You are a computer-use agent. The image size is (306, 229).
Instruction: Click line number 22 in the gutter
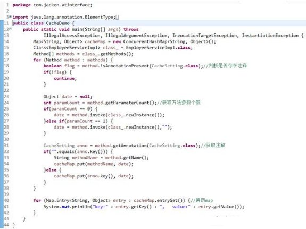point(6,90)
